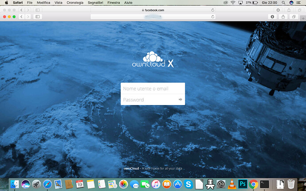This screenshot has height=191, width=306.
Task: Go back in the facebook.com background window
Action: coord(21,10)
